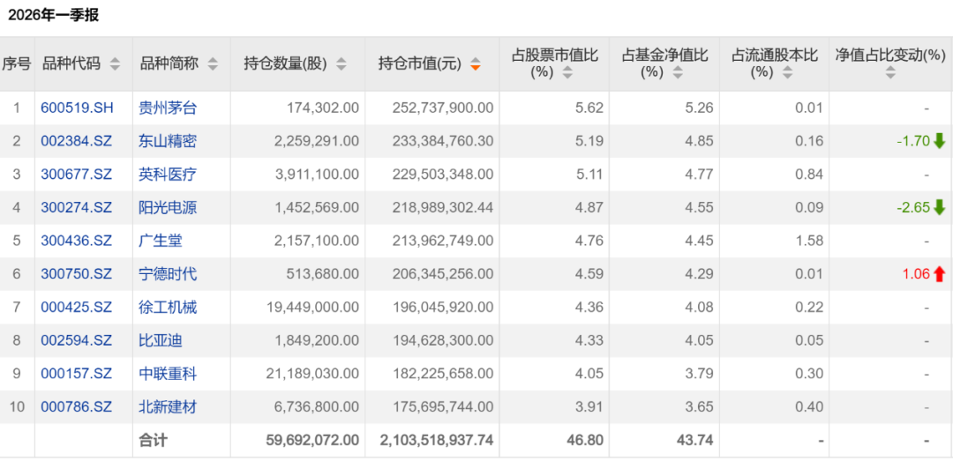Click red up arrow for 宁德时代
Viewport: 953px width, 461px height.
click(939, 274)
